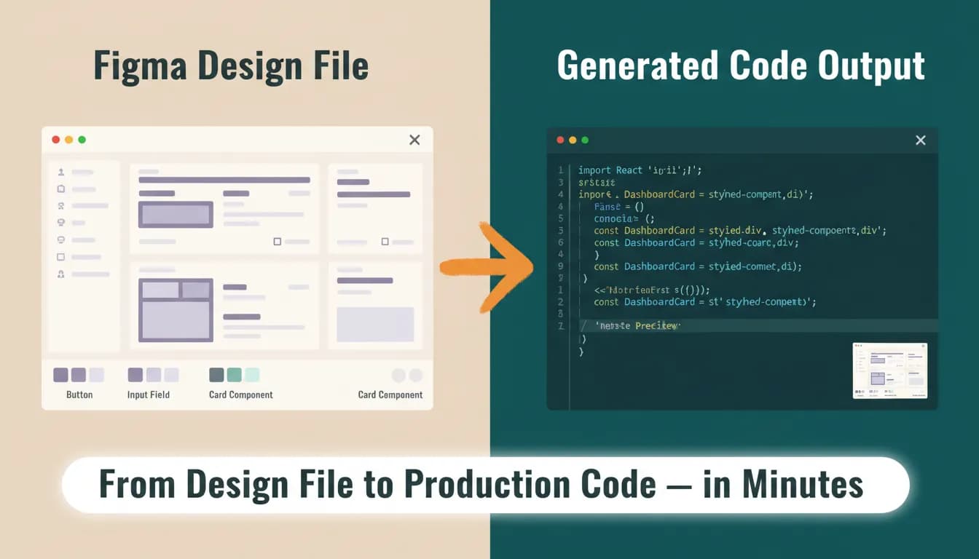Pick the light mint swatch above Card Component
The image size is (979, 559).
coord(252,375)
